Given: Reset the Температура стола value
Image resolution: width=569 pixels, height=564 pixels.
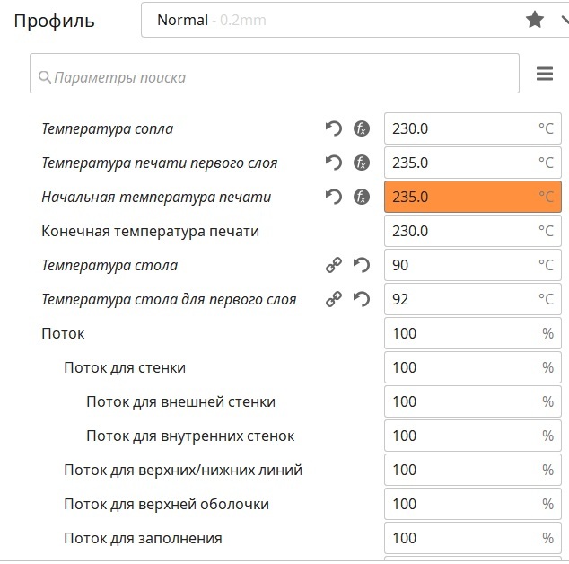Looking at the screenshot, I should click(x=361, y=265).
